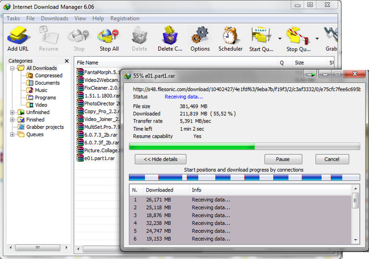Select the Picture.Collage file row
The height and width of the screenshot is (259, 369).
(98, 151)
